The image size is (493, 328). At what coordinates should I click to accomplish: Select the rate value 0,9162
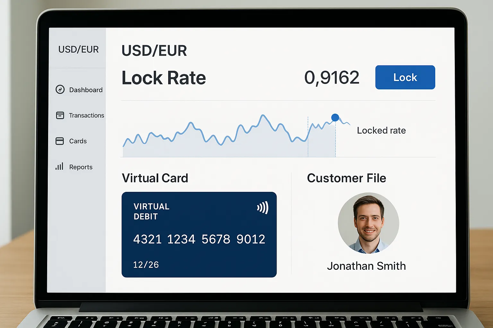[332, 77]
